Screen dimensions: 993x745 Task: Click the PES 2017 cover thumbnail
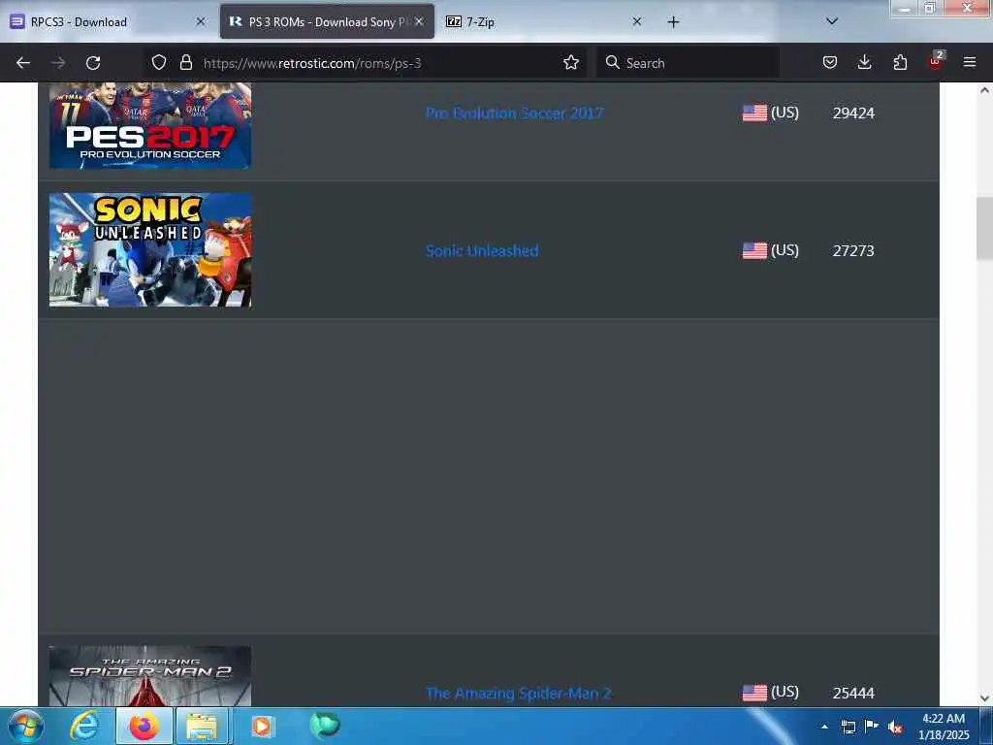click(x=150, y=125)
